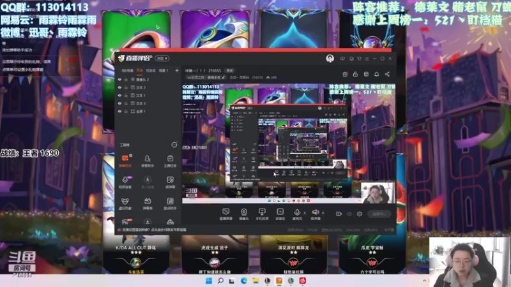The image size is (511, 287).
Task: Click the start streaming button
Action: coord(379,214)
